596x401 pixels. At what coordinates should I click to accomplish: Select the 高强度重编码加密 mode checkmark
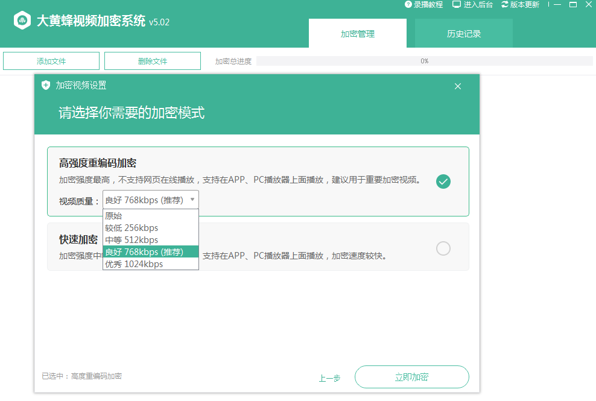point(443,182)
